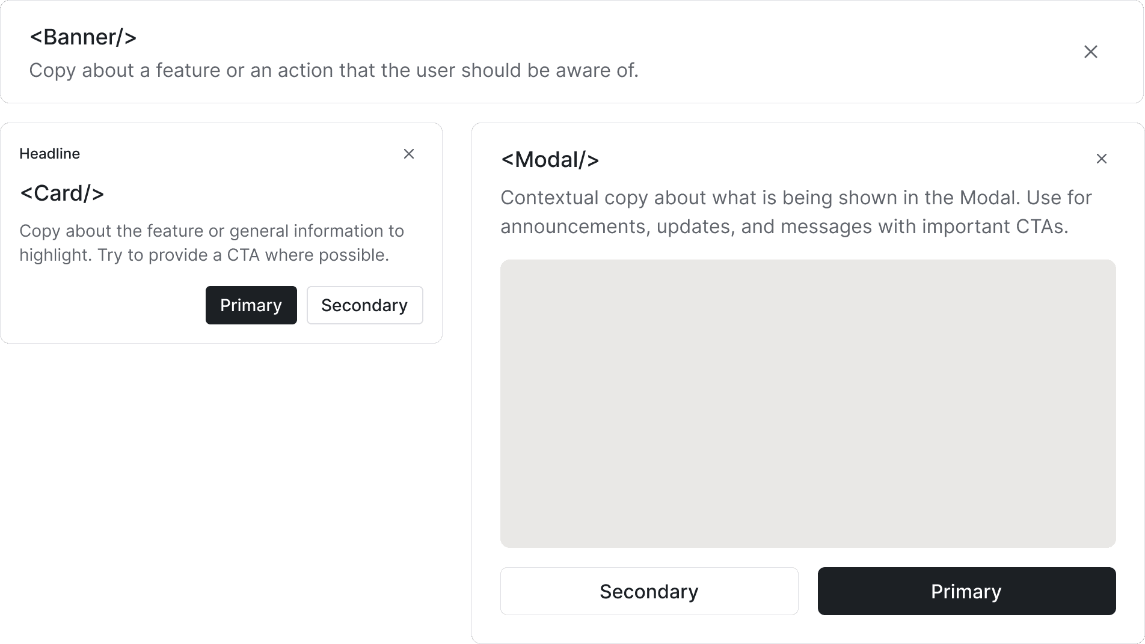The width and height of the screenshot is (1145, 644).
Task: Close the Card component
Action: tap(409, 154)
